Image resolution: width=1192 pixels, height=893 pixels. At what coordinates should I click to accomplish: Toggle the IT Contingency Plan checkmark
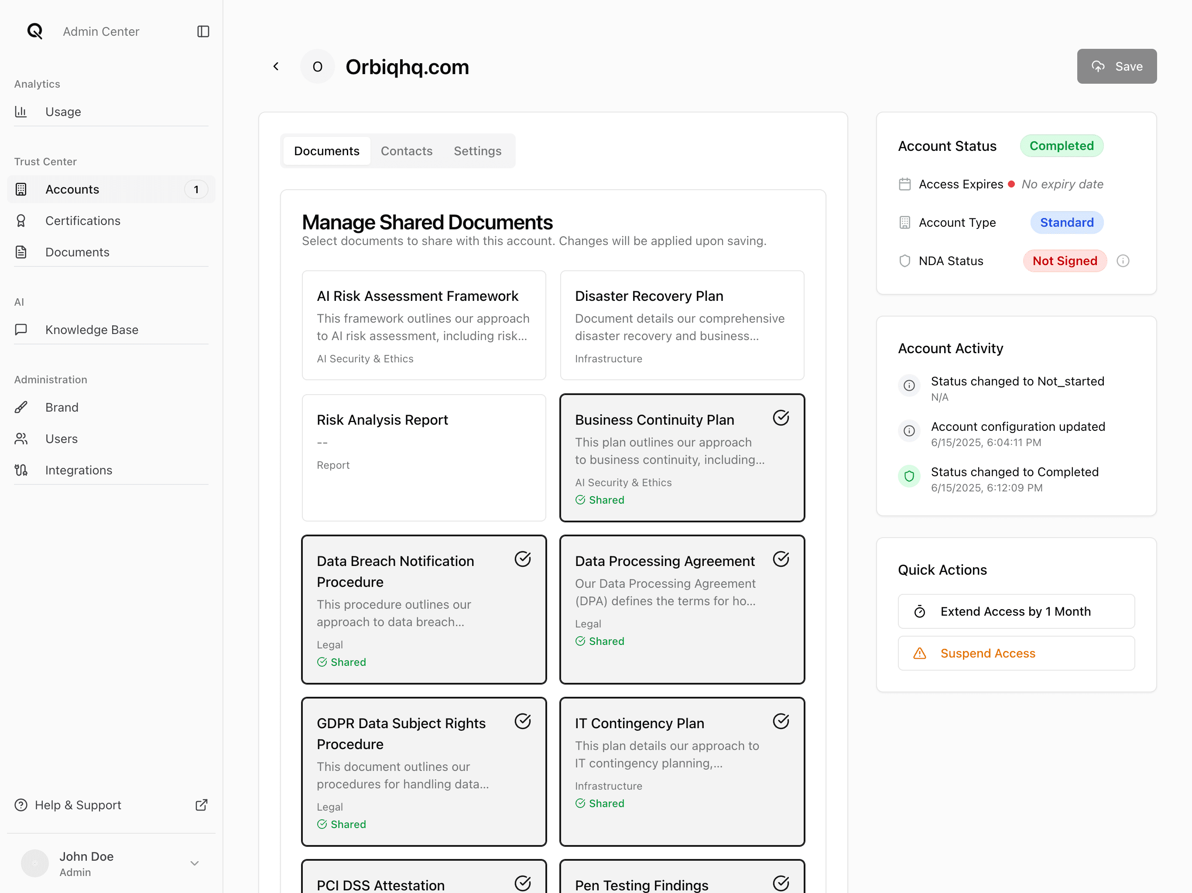(781, 721)
